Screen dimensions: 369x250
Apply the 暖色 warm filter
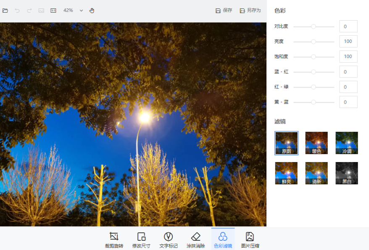(316, 143)
